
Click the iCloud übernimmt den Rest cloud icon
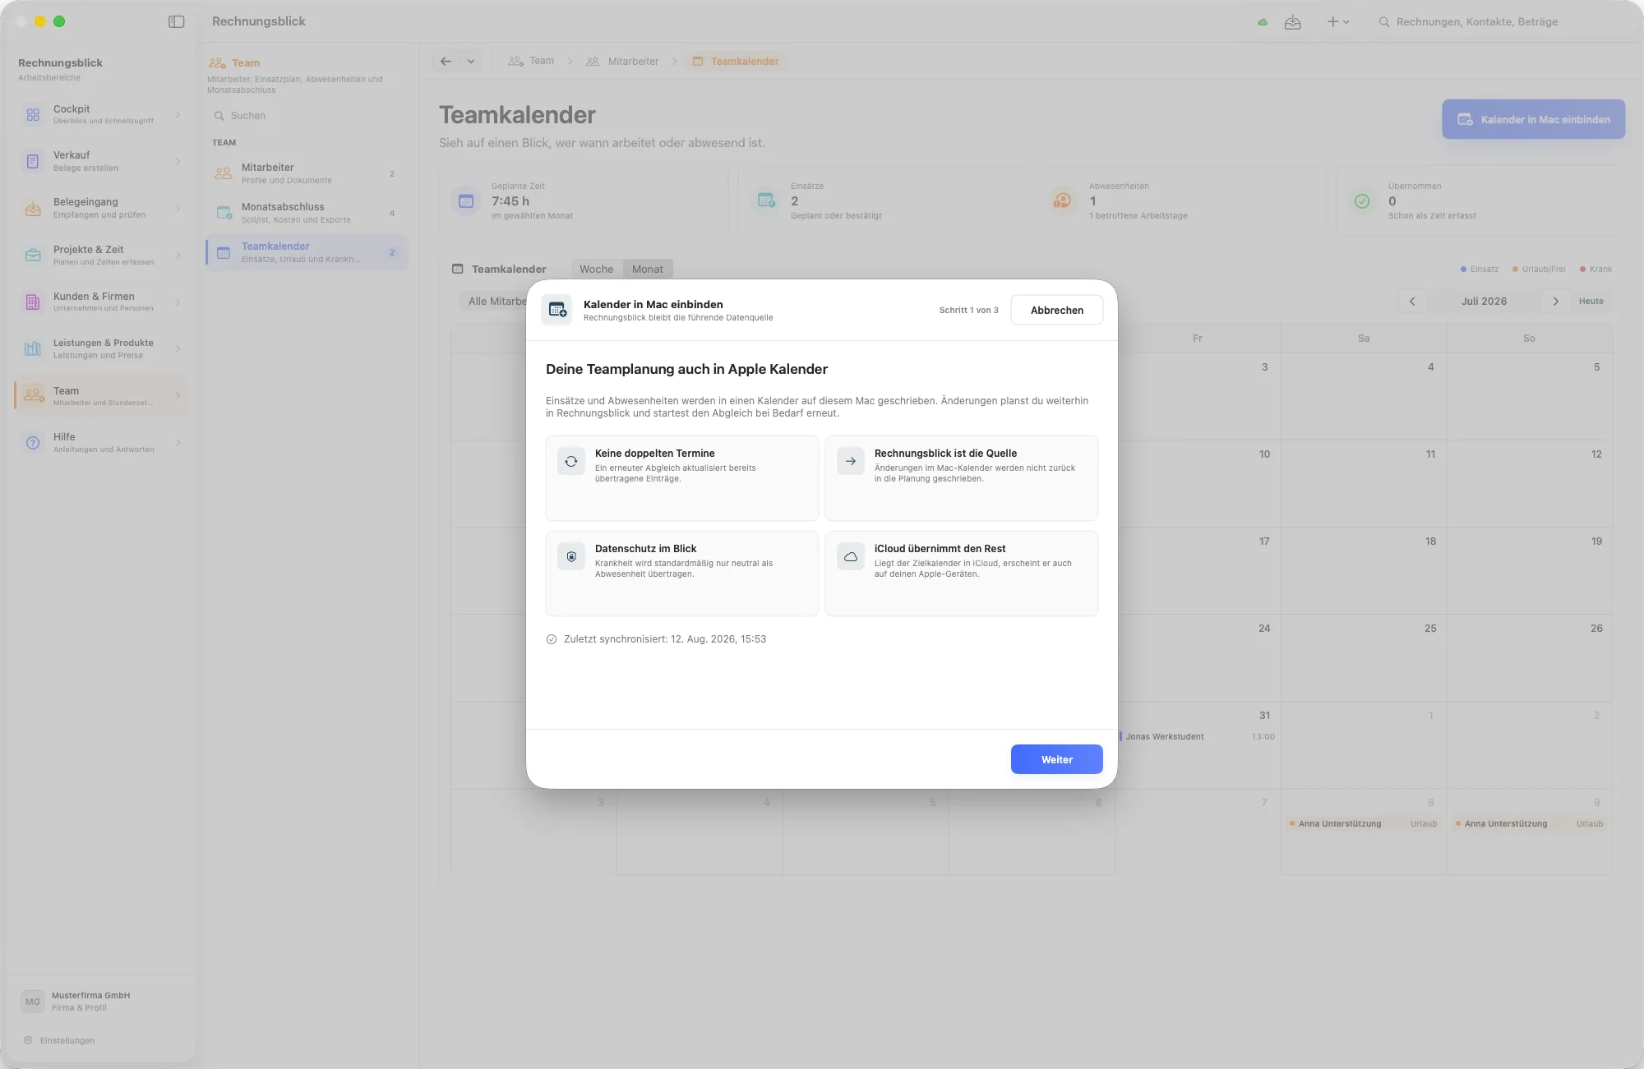(851, 556)
